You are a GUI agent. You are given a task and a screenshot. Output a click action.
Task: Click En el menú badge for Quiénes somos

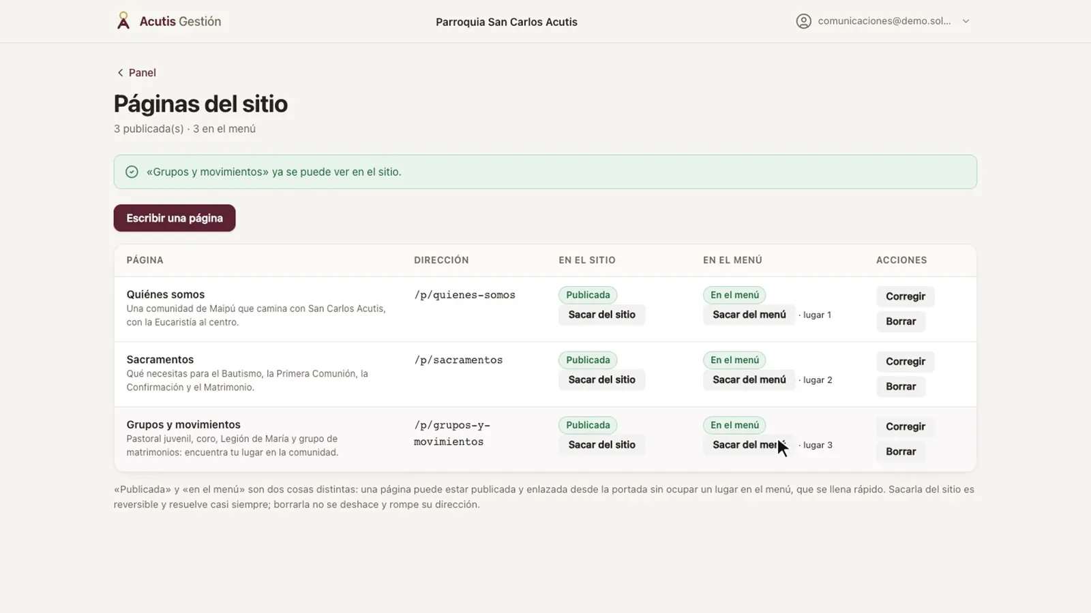[x=734, y=295]
